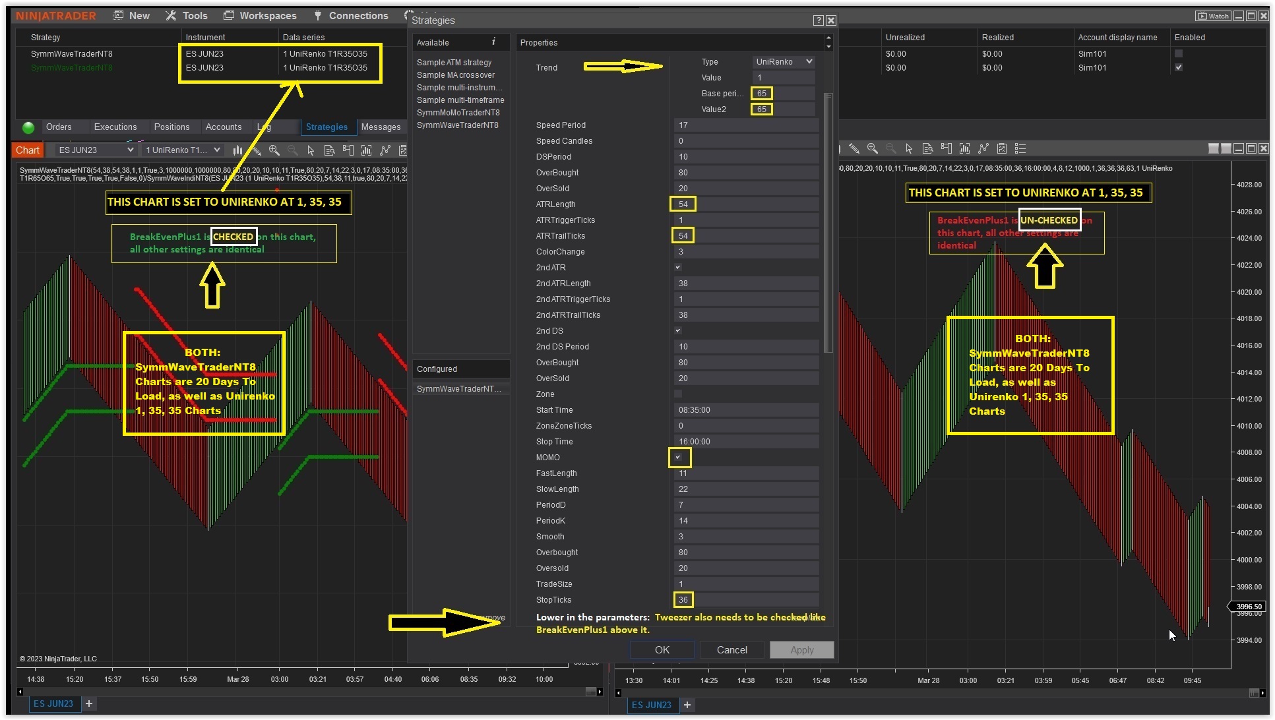
Task: Click the OK button
Action: click(x=662, y=650)
